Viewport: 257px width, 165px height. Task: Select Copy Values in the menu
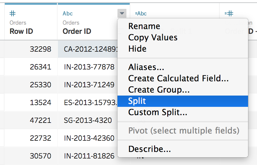coord(153,37)
